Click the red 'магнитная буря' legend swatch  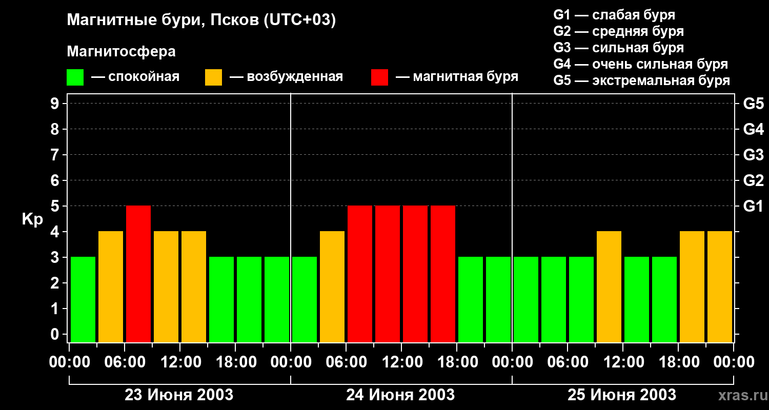379,77
